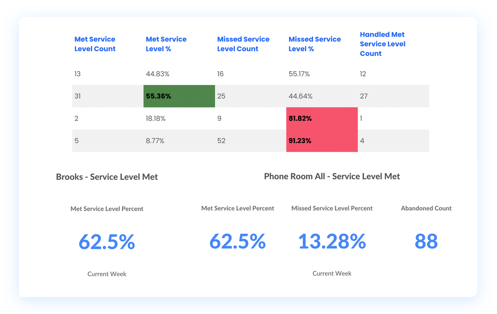Image resolution: width=497 pixels, height=314 pixels.
Task: Click the red highlighted 91.23% cell
Action: (x=322, y=141)
